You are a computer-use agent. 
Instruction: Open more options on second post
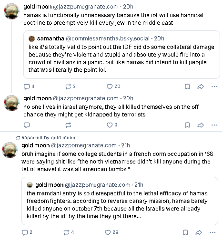coord(214,125)
